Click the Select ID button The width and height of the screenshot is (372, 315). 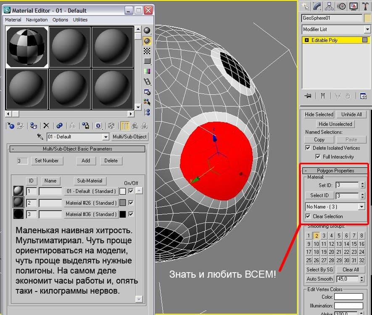pos(319,195)
